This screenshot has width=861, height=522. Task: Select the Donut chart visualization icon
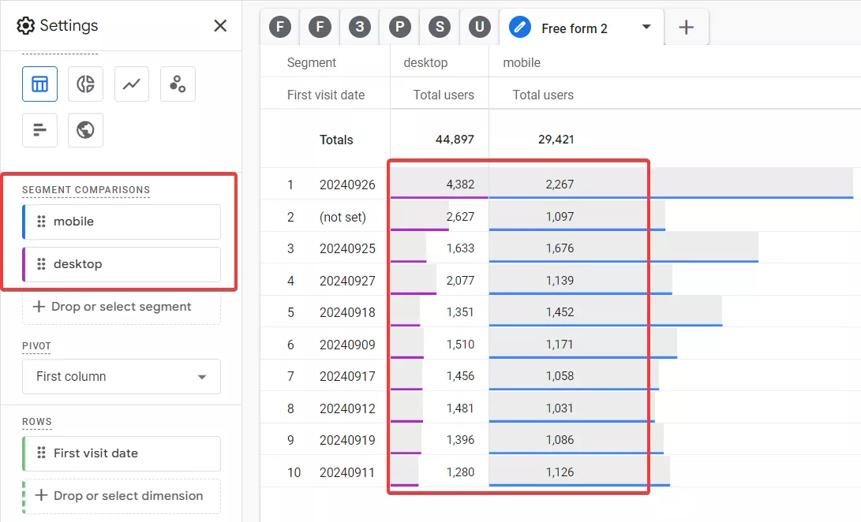click(x=86, y=84)
